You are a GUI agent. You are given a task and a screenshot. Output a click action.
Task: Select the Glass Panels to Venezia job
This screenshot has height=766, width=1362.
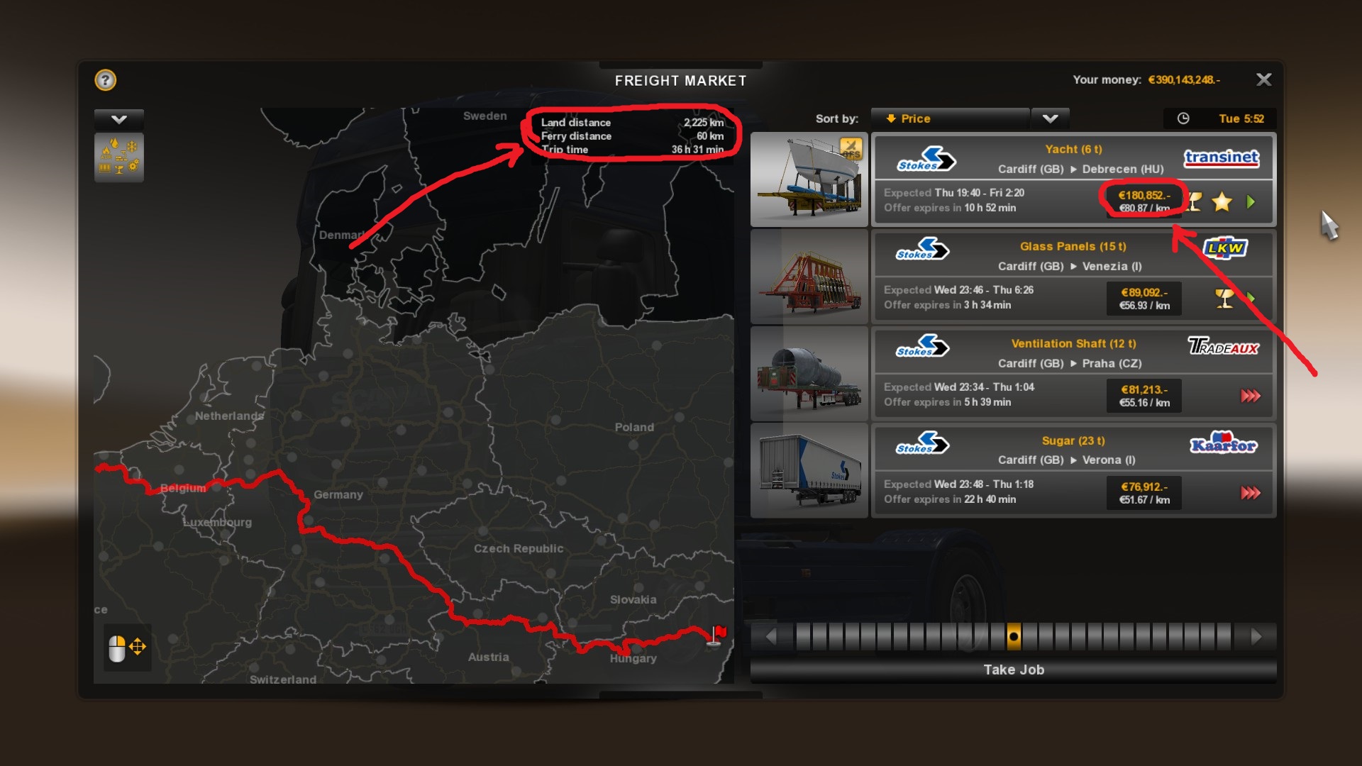(x=1073, y=277)
